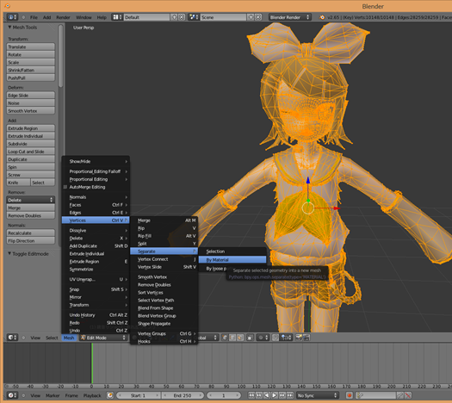The height and width of the screenshot is (403, 452).
Task: Click the current frame number field
Action: point(223,395)
